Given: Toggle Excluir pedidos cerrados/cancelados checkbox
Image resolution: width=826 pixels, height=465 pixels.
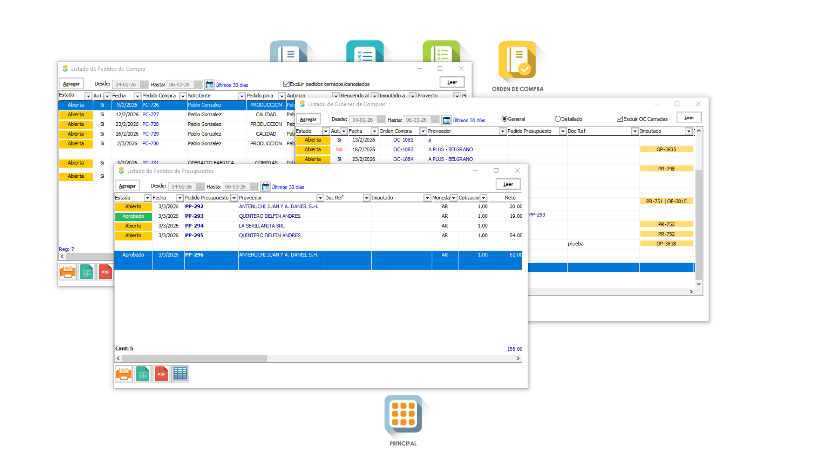Looking at the screenshot, I should [286, 84].
